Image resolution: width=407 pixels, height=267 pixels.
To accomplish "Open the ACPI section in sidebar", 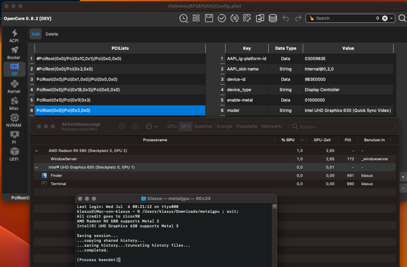I will coord(14,36).
